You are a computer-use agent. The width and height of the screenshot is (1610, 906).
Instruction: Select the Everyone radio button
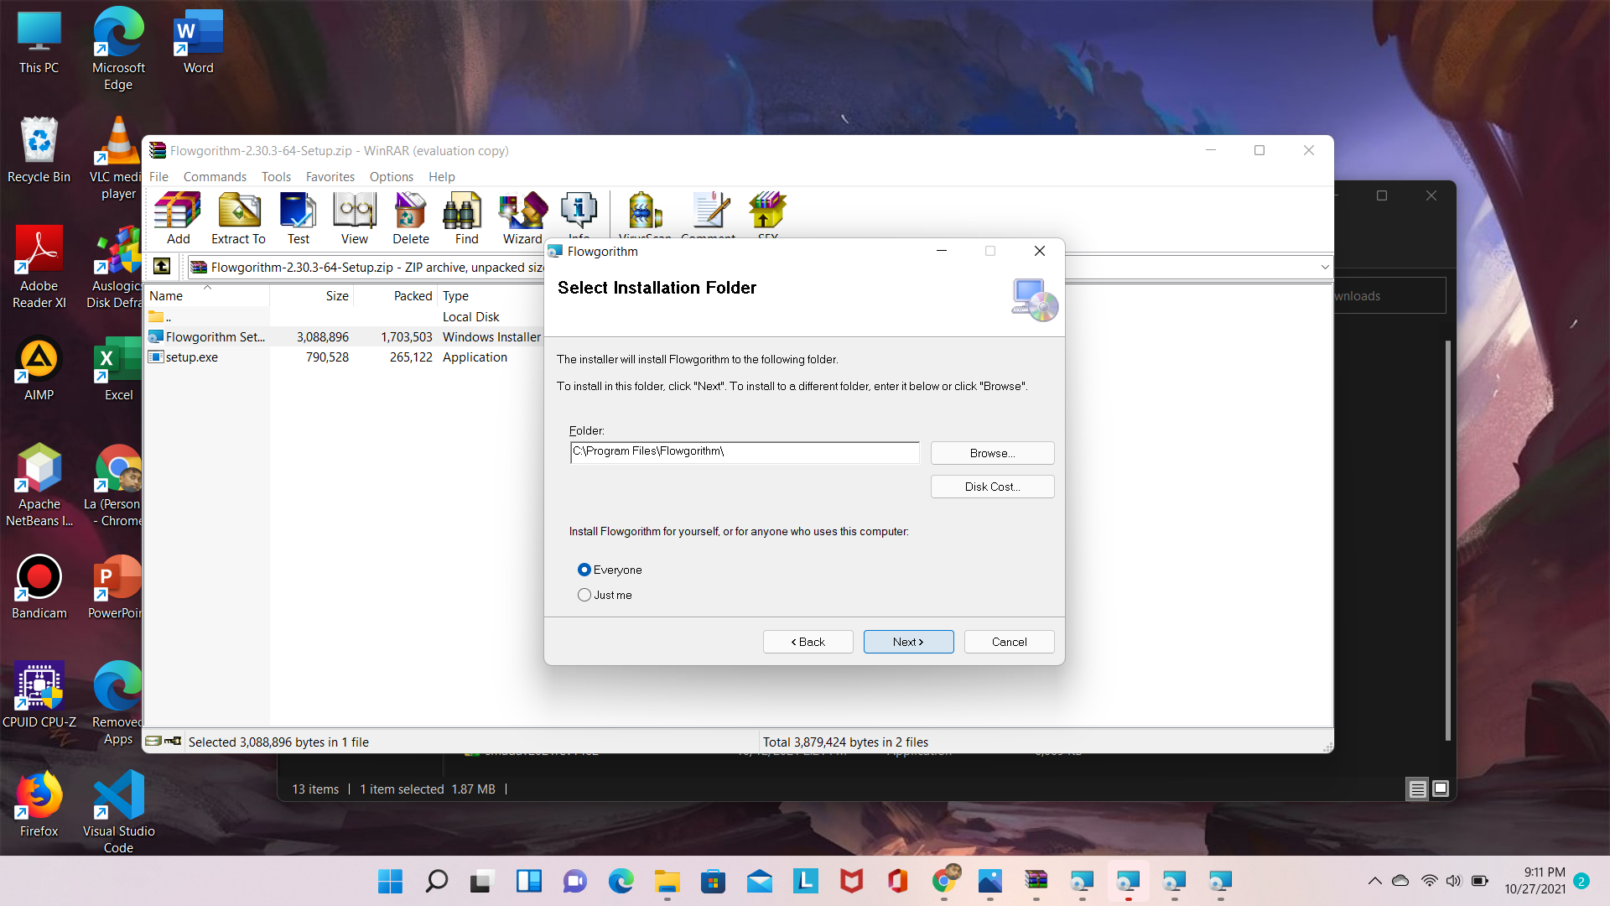coord(584,570)
